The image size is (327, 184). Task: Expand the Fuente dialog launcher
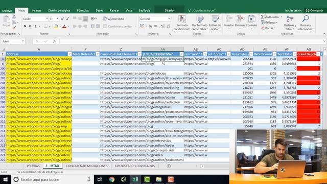[x=69, y=34]
